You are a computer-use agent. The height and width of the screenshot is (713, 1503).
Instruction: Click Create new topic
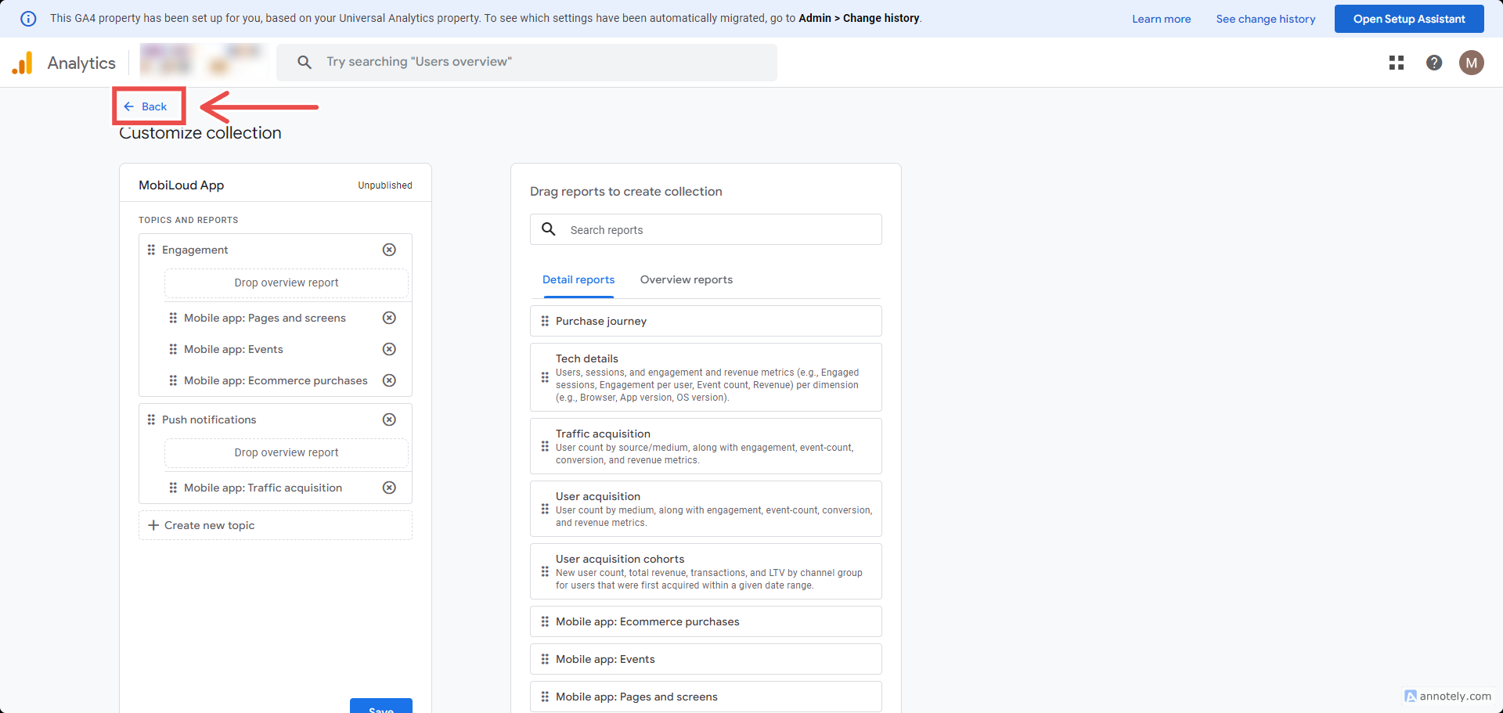[276, 525]
